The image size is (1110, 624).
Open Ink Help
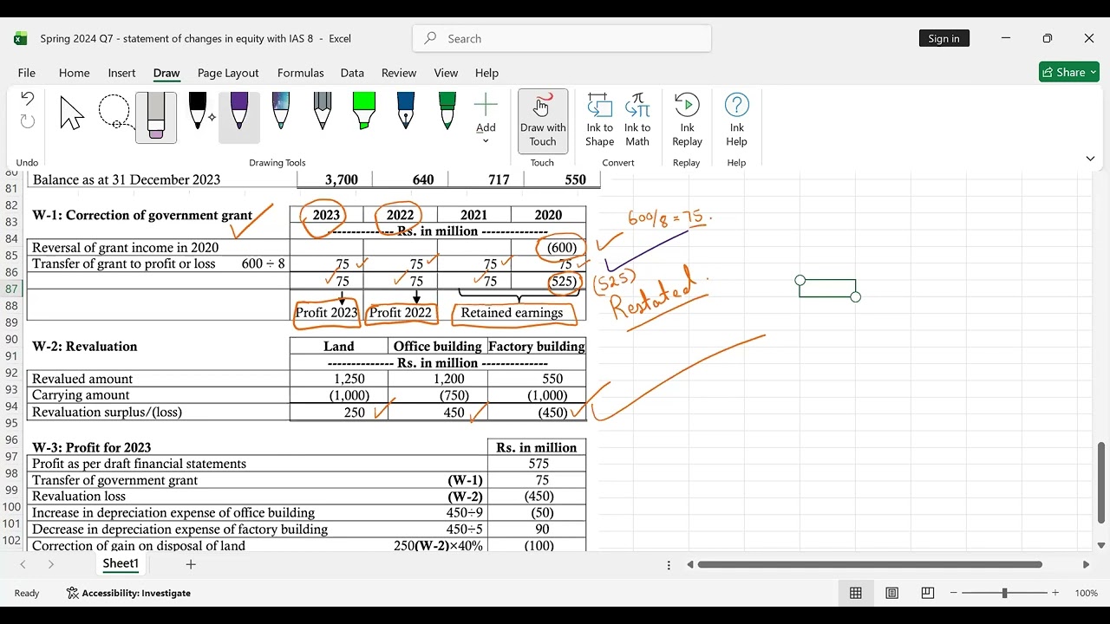point(736,120)
